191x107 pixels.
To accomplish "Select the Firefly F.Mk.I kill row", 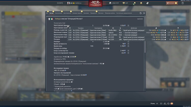I will pyautogui.click(x=128, y=30).
